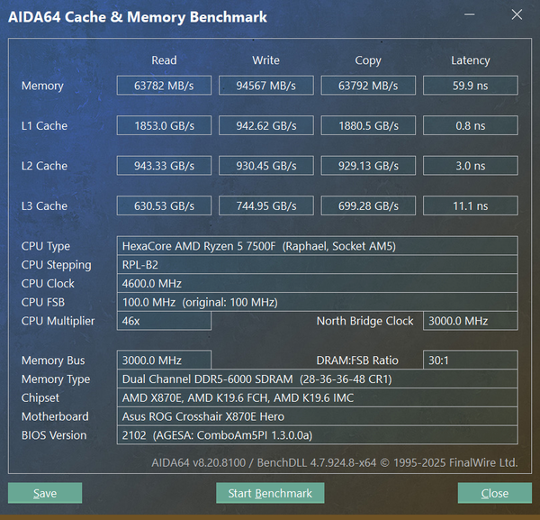Screen dimensions: 540x520
Task: Click DRAM:FSB Ratio value 30:1
Action: tap(471, 360)
